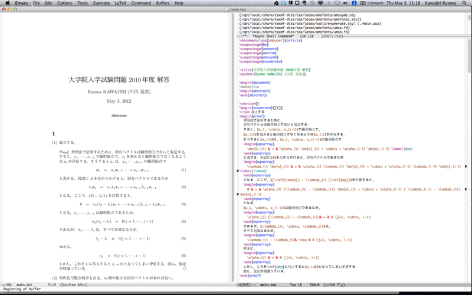Open the Evernote menu
The image size is (472, 295).
click(101, 3)
